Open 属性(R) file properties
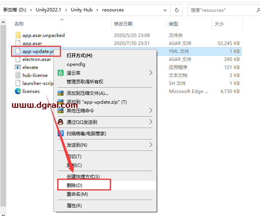Viewport: 260px width, 216px height. (74, 206)
